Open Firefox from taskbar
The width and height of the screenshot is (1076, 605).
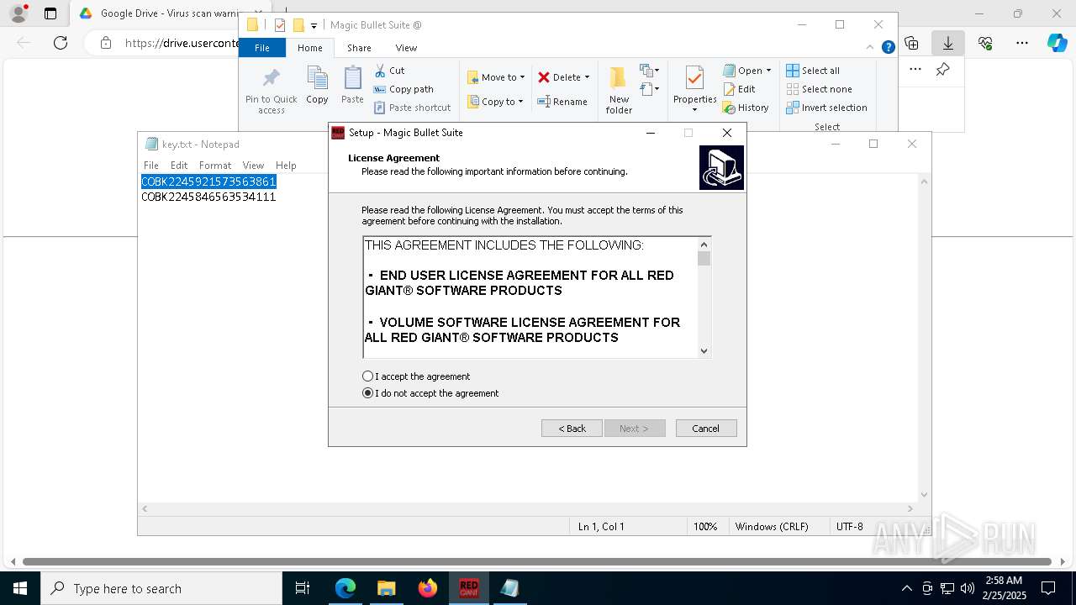(x=428, y=588)
